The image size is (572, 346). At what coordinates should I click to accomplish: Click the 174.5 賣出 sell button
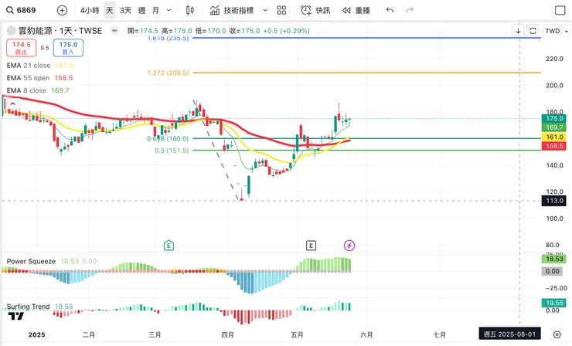point(22,48)
